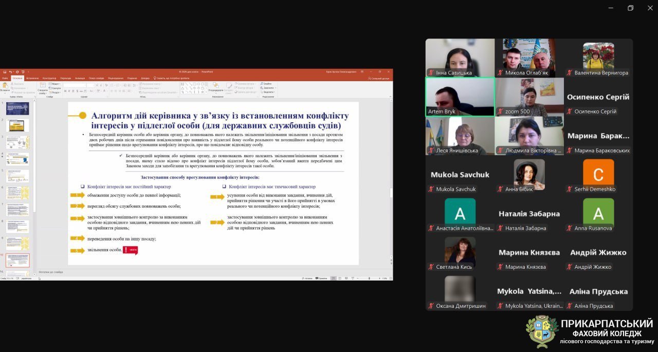The height and width of the screenshot is (352, 658).
Task: Toggle the Notes pane from the status bar
Action: click(x=308, y=278)
